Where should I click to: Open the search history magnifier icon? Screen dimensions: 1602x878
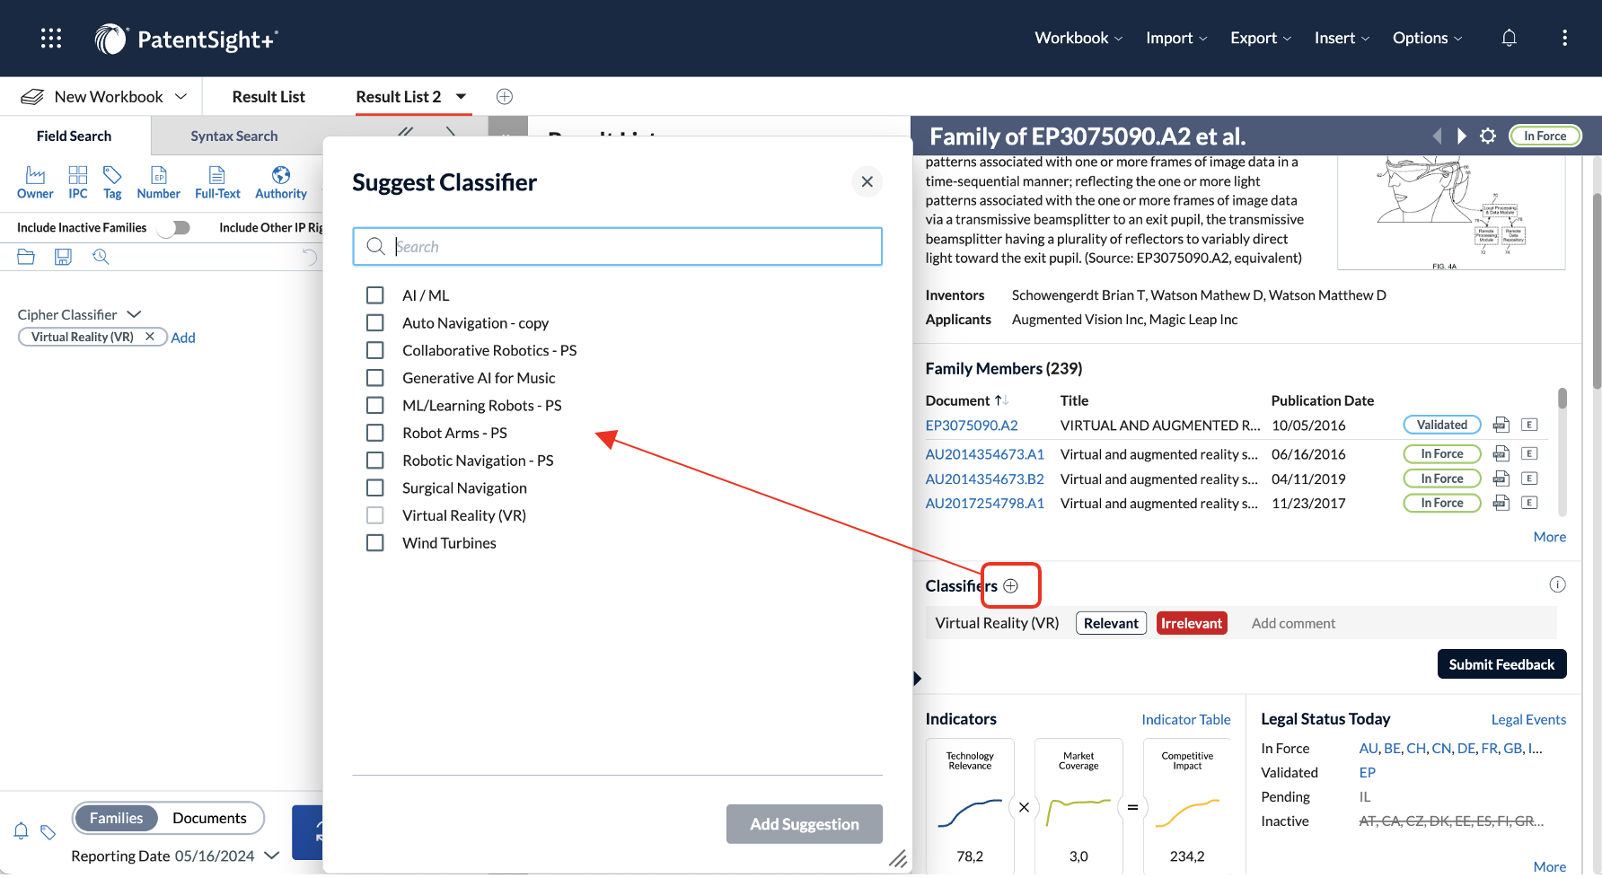(101, 257)
